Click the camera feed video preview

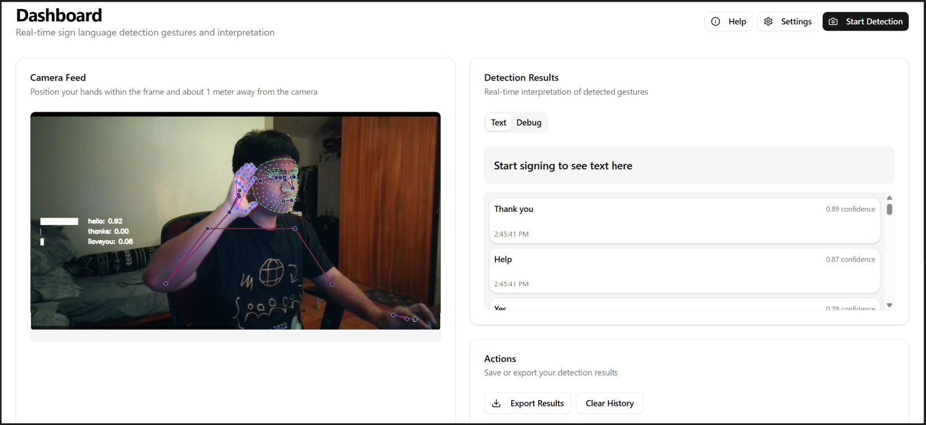click(236, 221)
